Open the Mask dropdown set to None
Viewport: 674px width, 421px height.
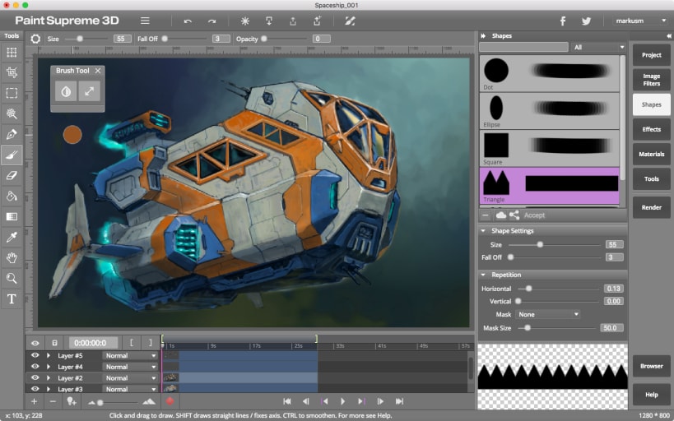(x=548, y=314)
